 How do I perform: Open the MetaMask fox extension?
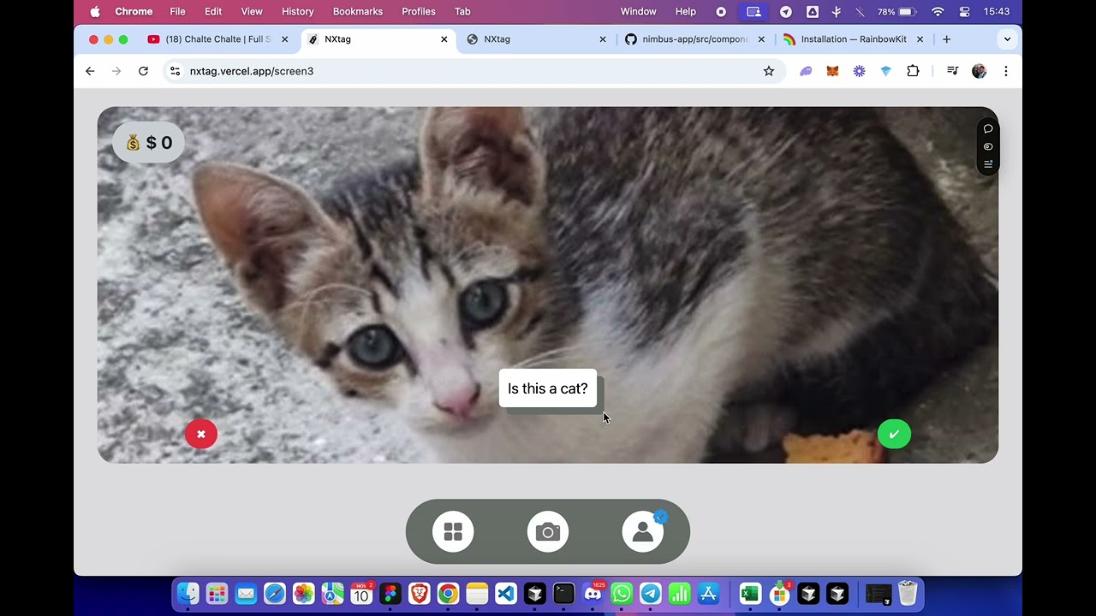pos(832,71)
